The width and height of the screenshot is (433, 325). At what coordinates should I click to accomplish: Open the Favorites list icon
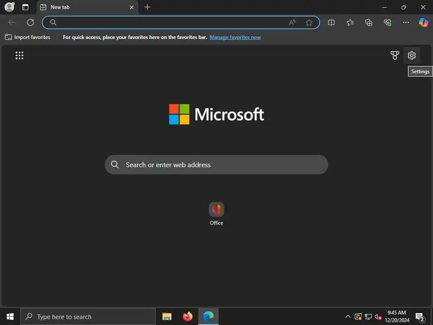(x=350, y=22)
